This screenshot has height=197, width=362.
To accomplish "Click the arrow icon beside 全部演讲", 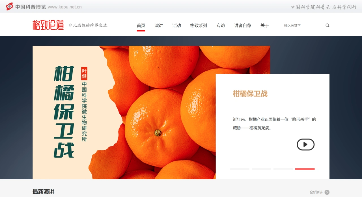I will point(327,192).
